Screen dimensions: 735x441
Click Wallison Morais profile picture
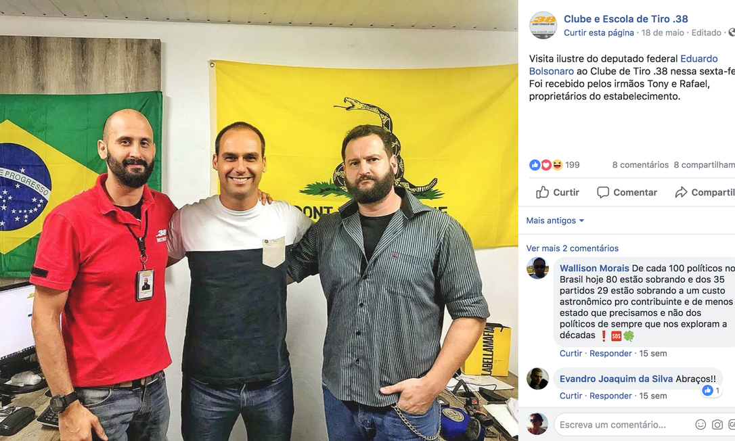tap(537, 268)
